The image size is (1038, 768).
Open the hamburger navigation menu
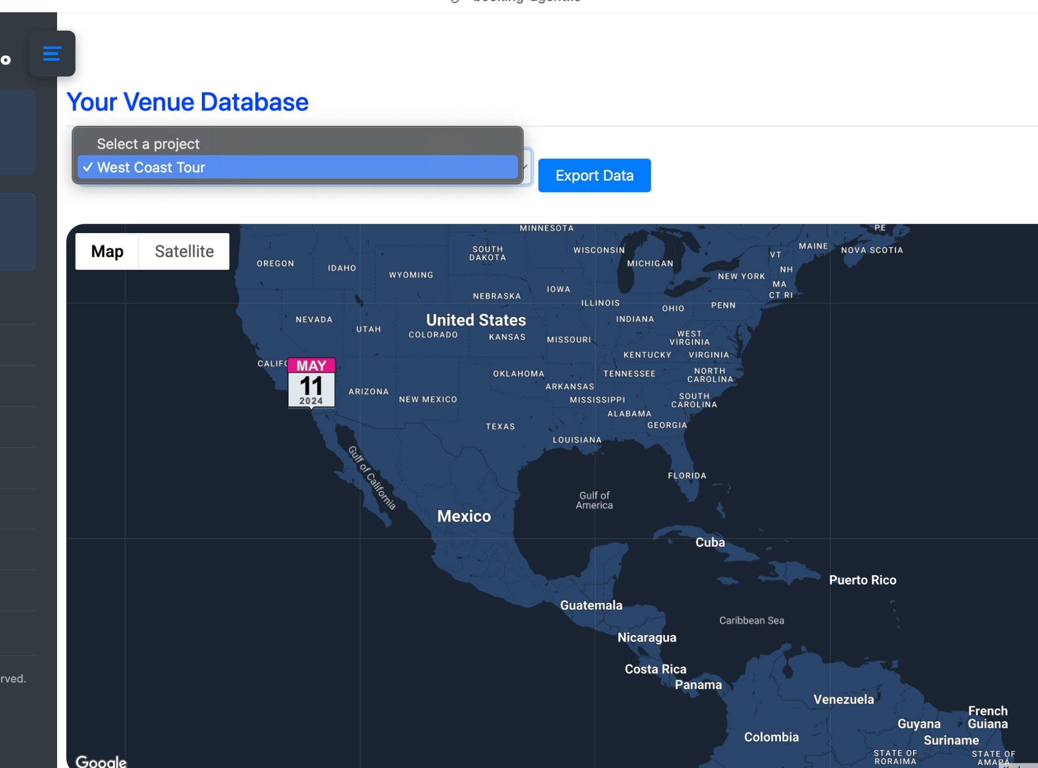(51, 53)
